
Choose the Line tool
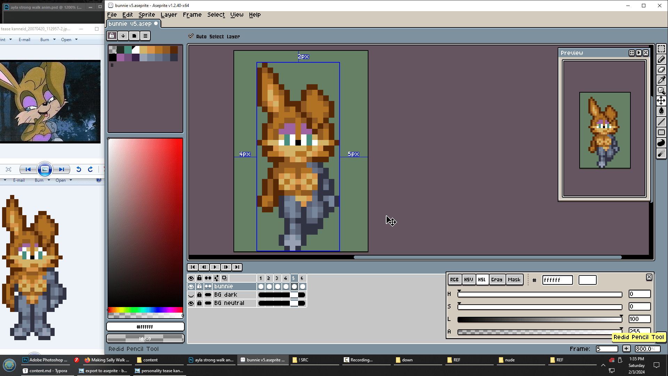pos(661,122)
